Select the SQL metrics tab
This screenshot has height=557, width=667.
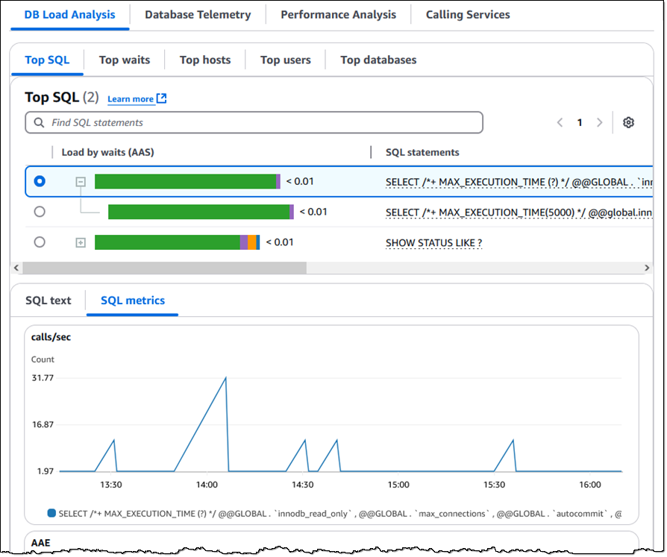(133, 300)
